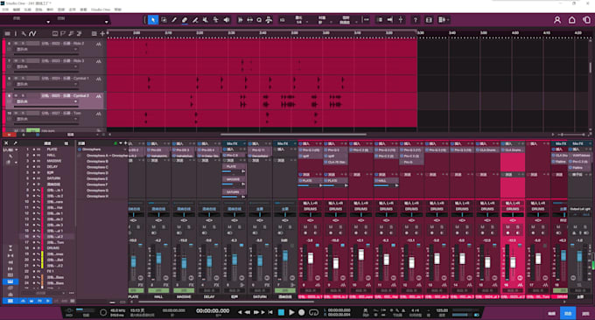Image resolution: width=595 pixels, height=320 pixels.
Task: Open CLA Drums insert on channel 16
Action: (x=513, y=150)
